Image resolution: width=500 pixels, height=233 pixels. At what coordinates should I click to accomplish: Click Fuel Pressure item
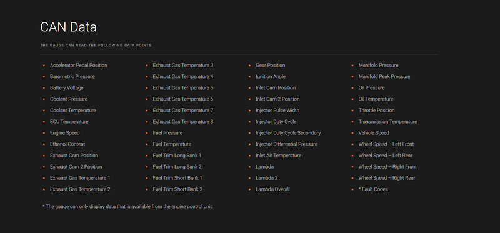click(x=167, y=133)
